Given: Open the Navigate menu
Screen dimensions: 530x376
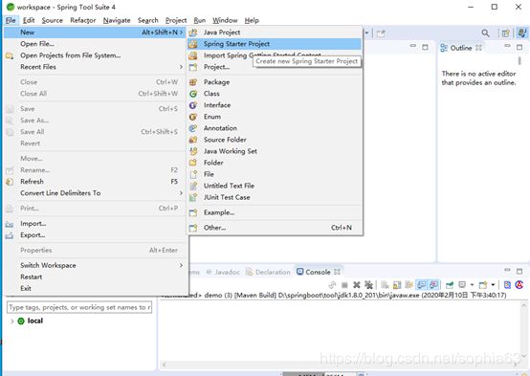Looking at the screenshot, I should (x=117, y=20).
